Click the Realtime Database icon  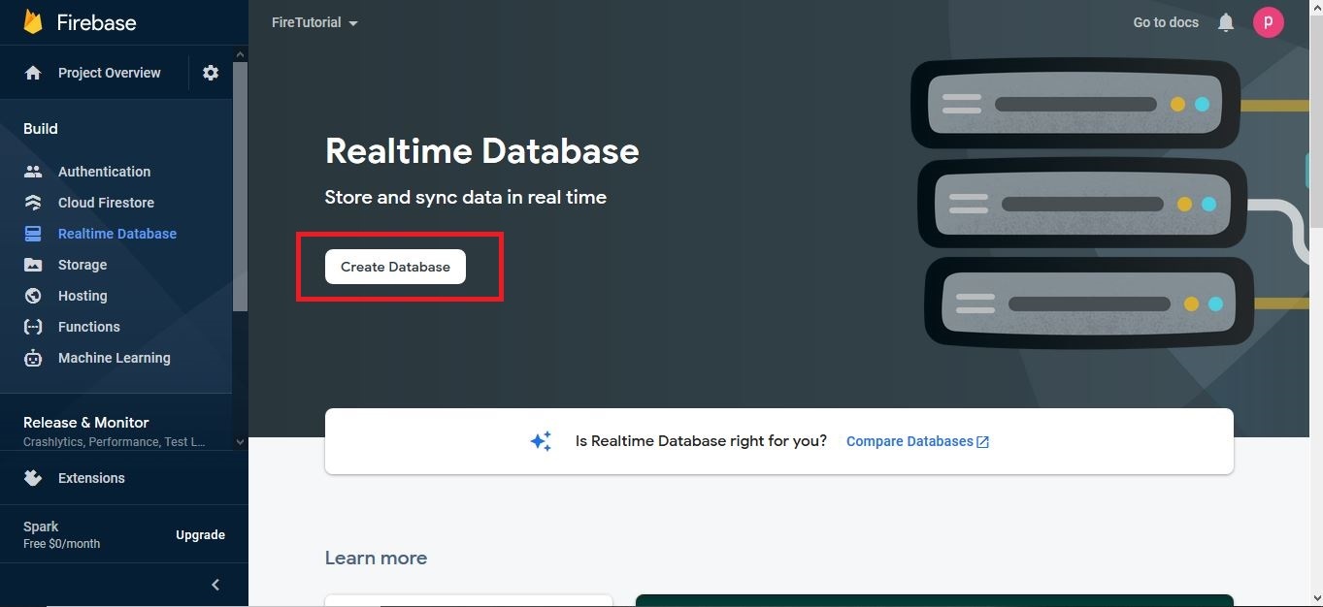coord(33,233)
